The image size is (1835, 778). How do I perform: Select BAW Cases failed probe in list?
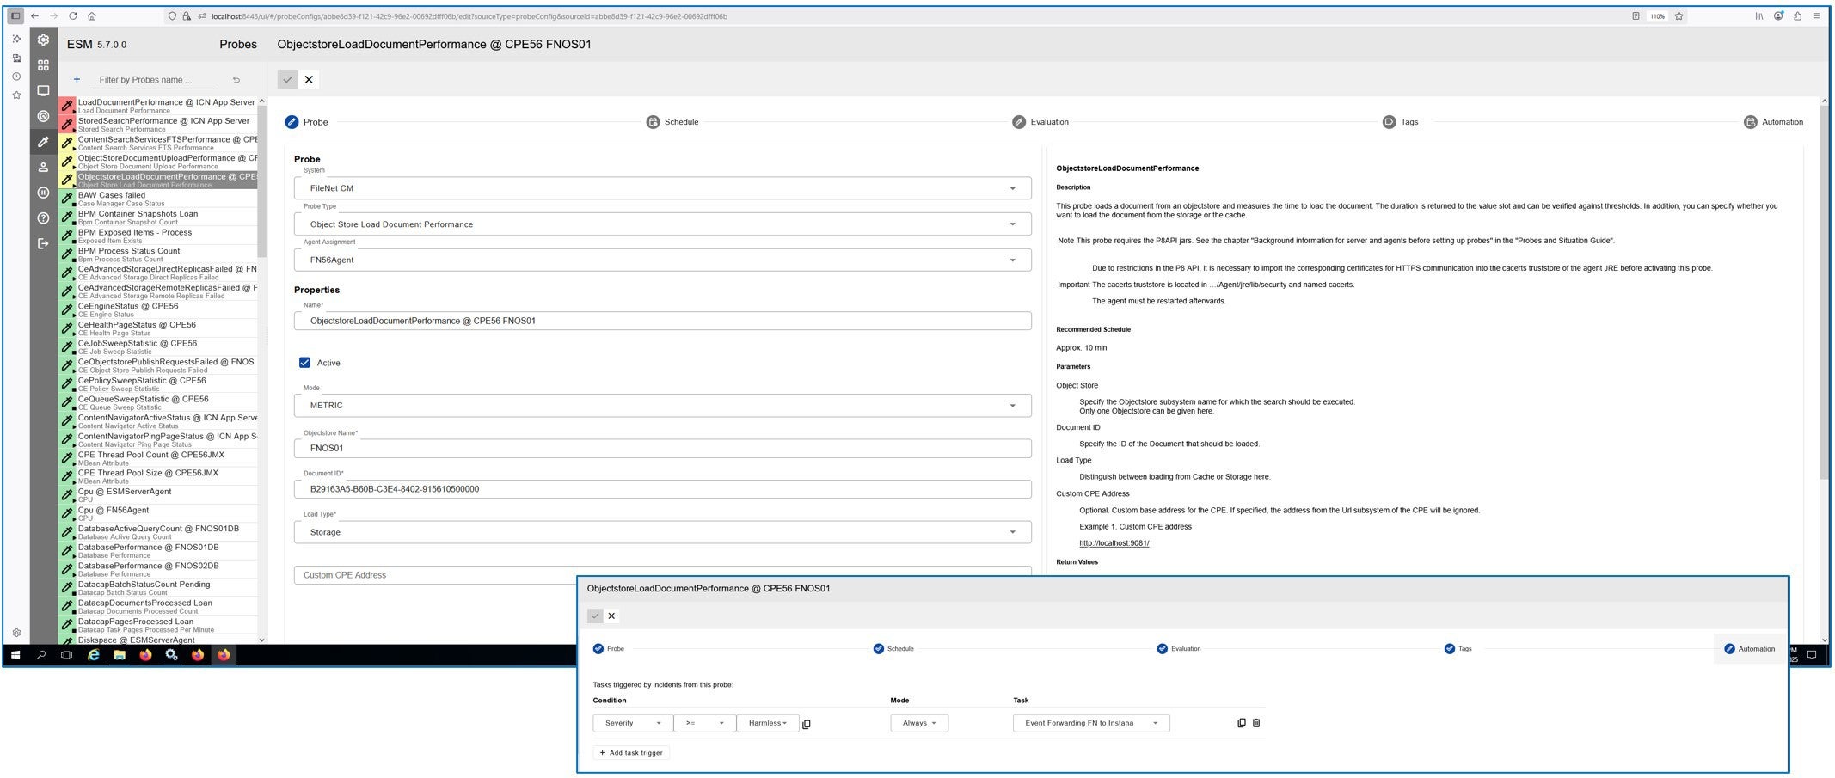pos(158,199)
